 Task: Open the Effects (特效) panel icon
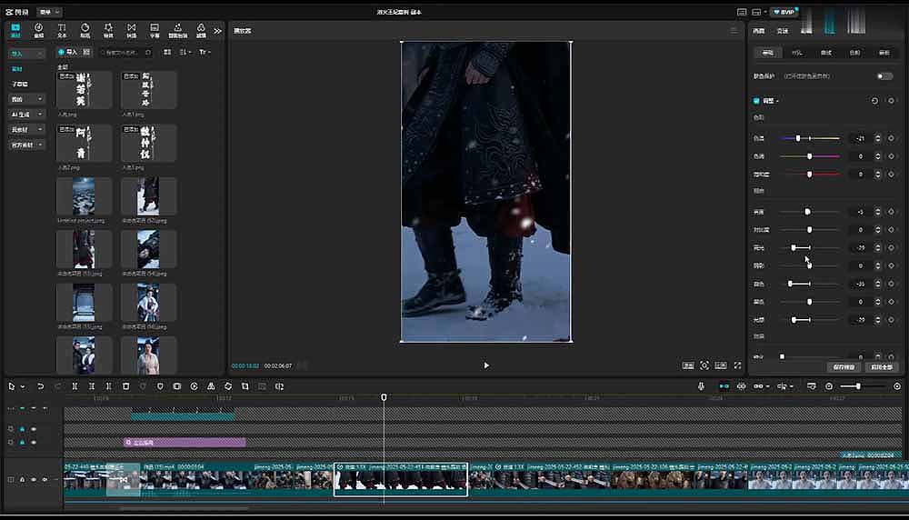point(108,30)
